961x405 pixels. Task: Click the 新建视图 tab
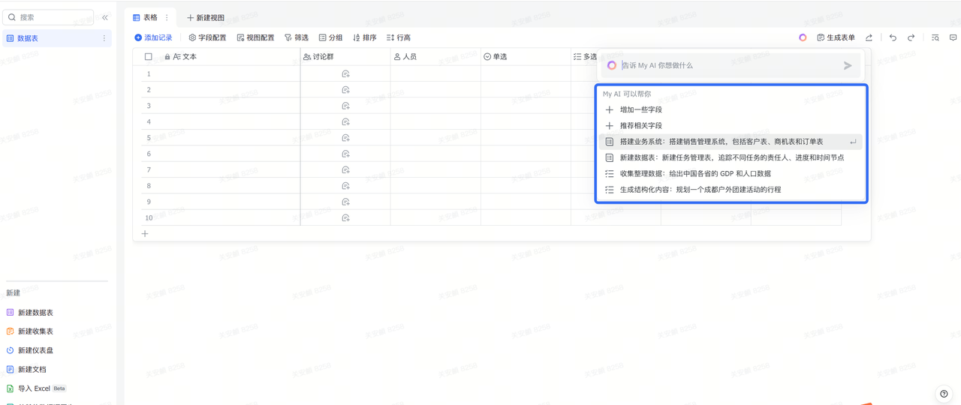(206, 17)
